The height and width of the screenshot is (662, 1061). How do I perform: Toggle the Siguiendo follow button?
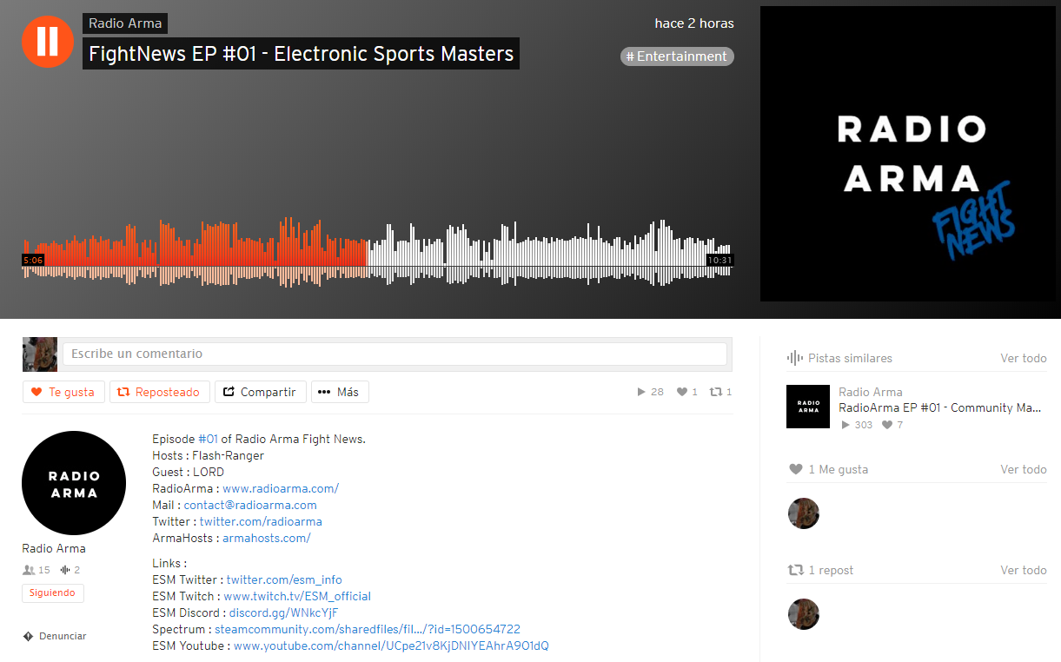(x=53, y=593)
